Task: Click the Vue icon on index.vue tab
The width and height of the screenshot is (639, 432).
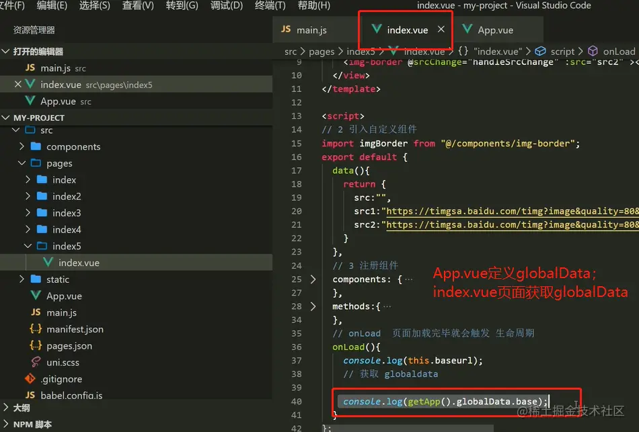Action: pos(377,30)
